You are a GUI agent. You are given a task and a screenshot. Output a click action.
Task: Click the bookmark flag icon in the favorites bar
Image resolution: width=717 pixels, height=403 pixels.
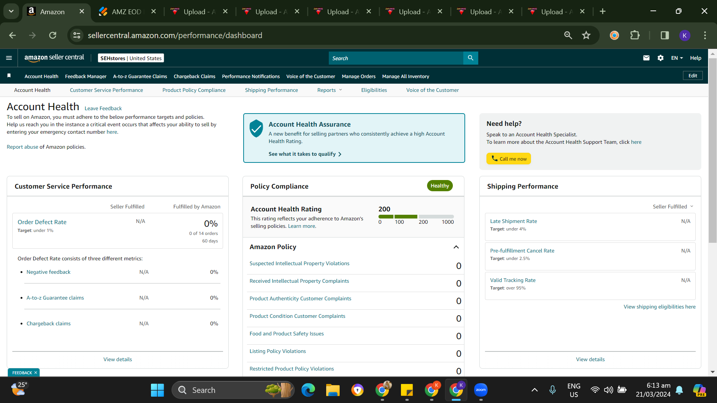9,76
